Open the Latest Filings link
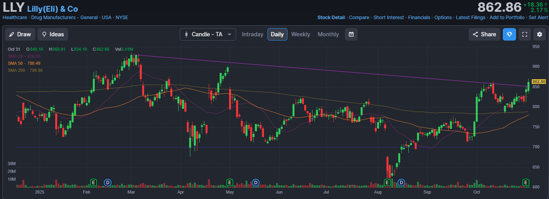The image size is (549, 199). [471, 18]
